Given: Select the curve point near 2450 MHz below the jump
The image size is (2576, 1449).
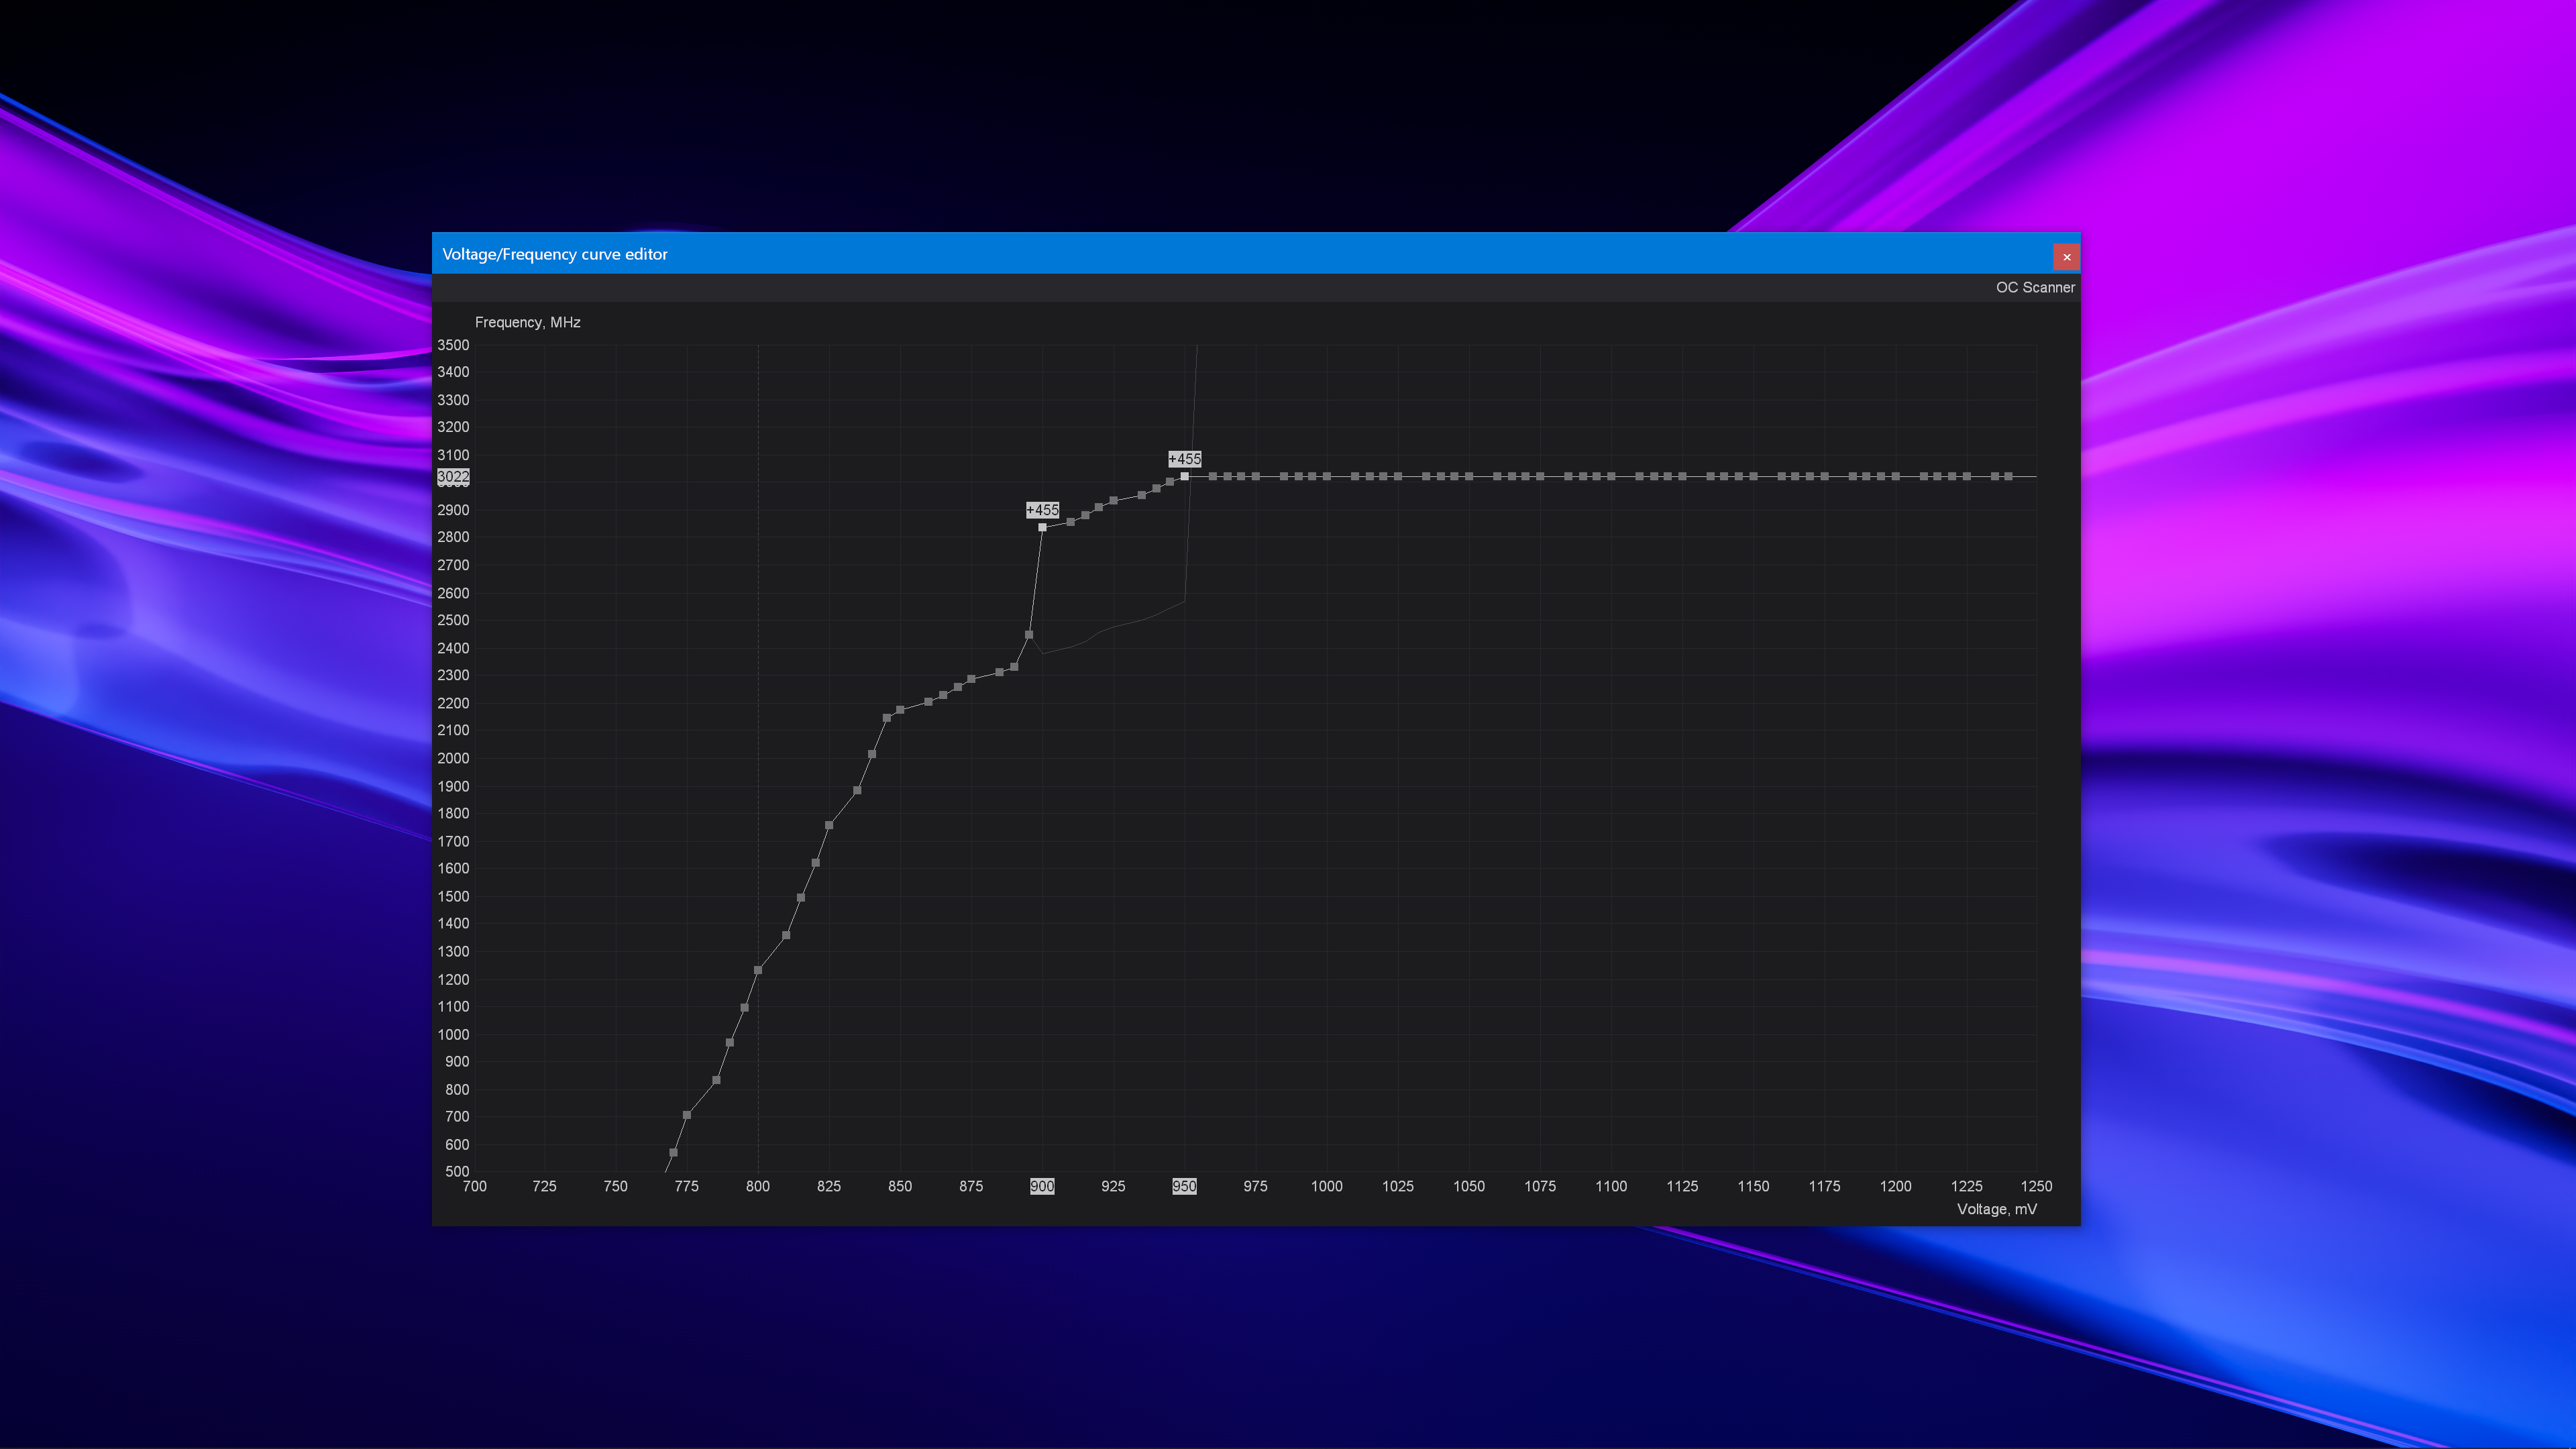Looking at the screenshot, I should point(1029,634).
